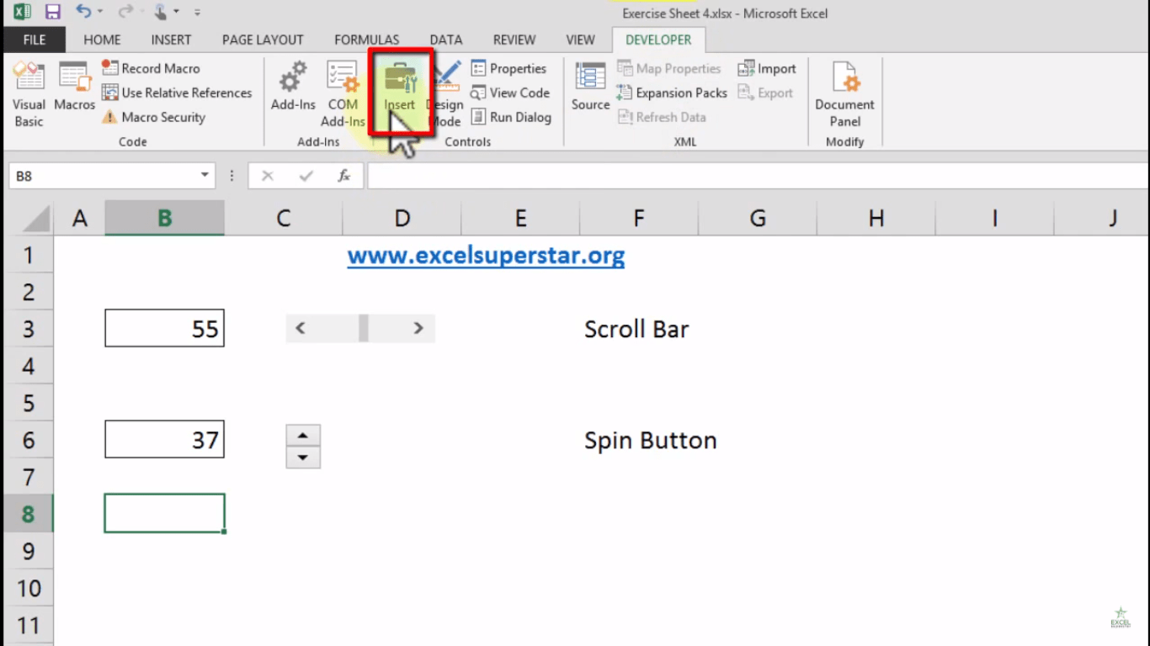Open COM Add-Ins dialog

[x=343, y=95]
